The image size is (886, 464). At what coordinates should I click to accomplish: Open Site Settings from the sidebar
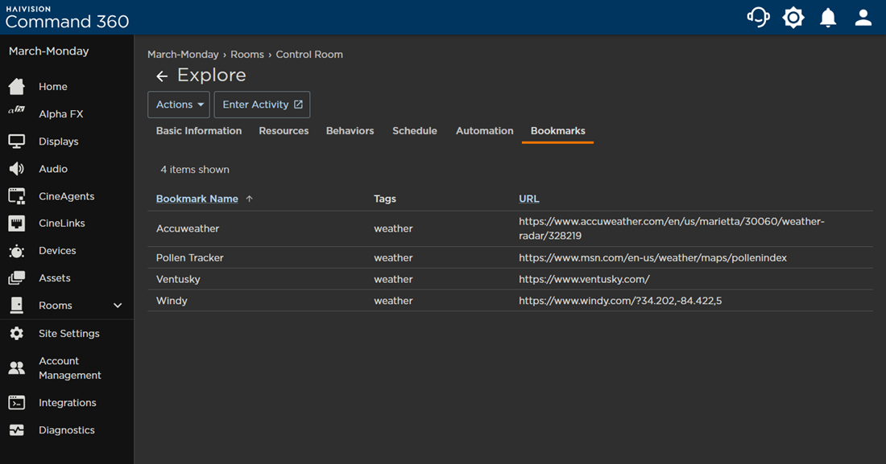(x=69, y=333)
